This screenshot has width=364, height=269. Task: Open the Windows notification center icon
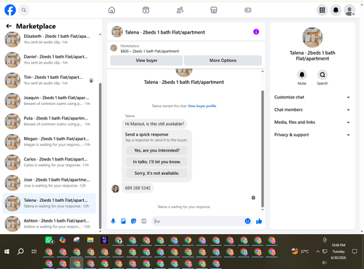coord(355,252)
